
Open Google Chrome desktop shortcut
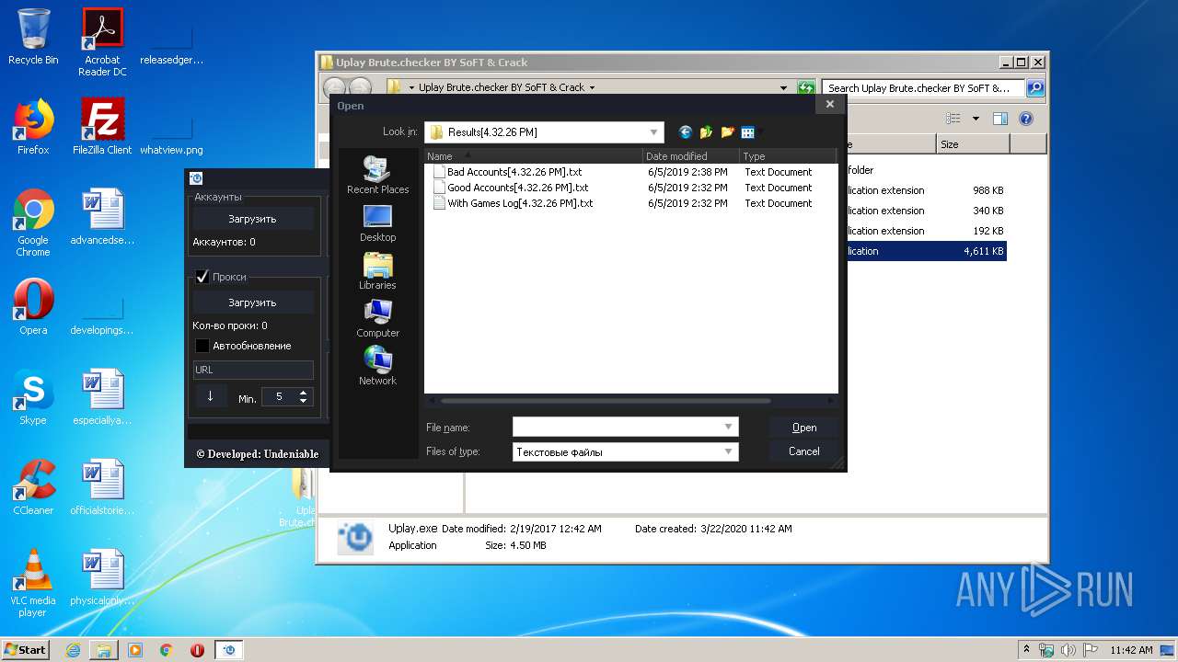(x=33, y=223)
